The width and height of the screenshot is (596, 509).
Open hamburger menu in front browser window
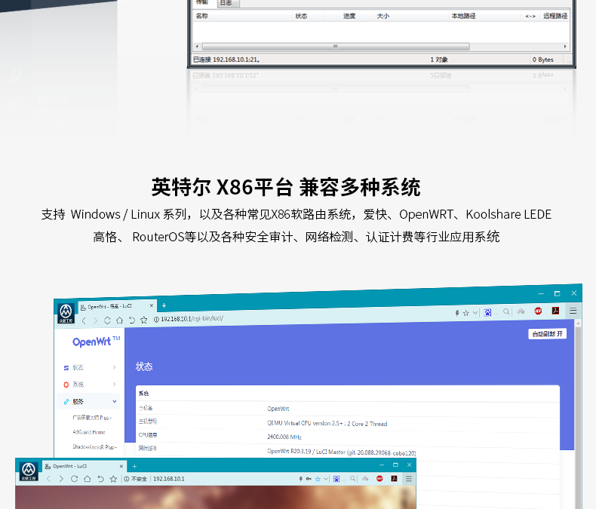(409, 479)
